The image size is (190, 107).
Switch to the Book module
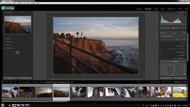coord(162,9)
